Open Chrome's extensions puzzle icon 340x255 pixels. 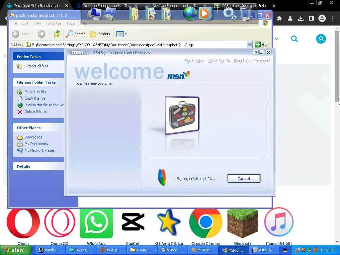click(280, 19)
